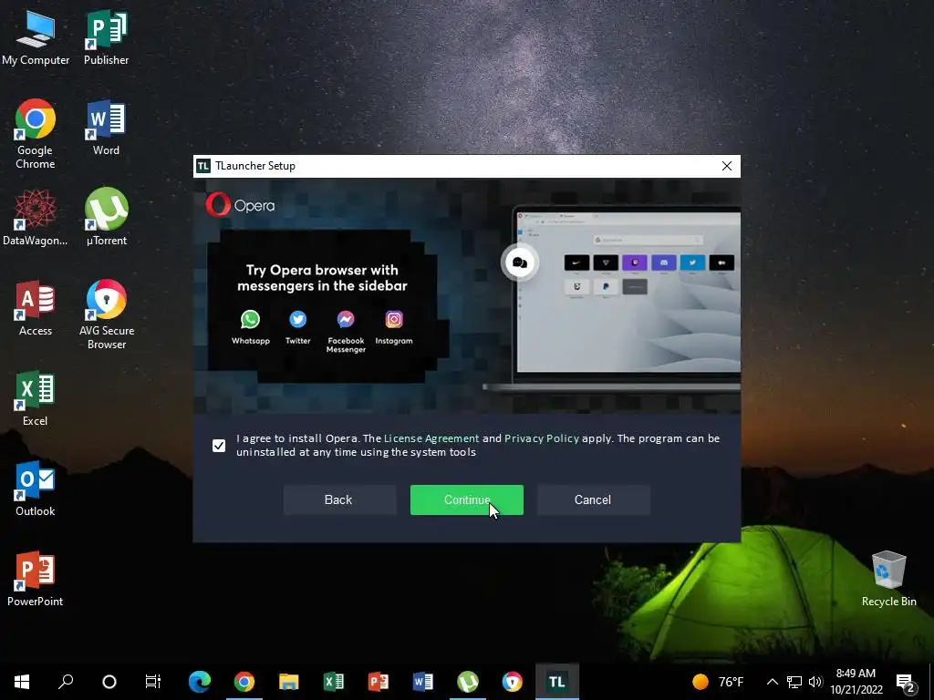This screenshot has width=934, height=700.
Task: Open Task View on taskbar
Action: (153, 682)
